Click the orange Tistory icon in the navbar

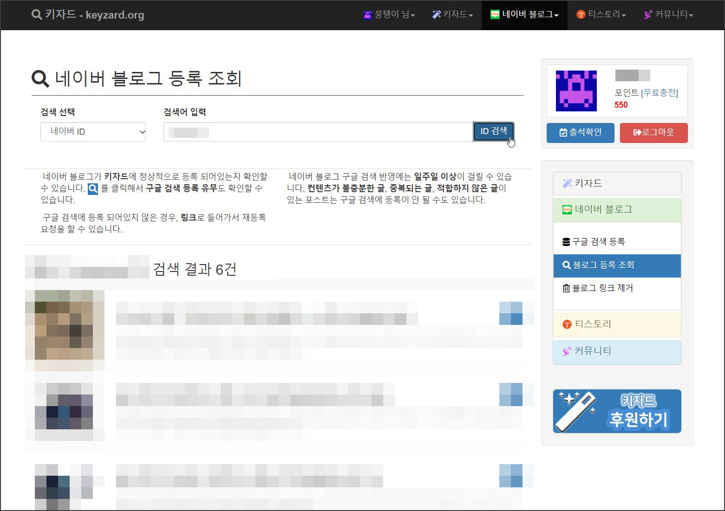tap(581, 14)
